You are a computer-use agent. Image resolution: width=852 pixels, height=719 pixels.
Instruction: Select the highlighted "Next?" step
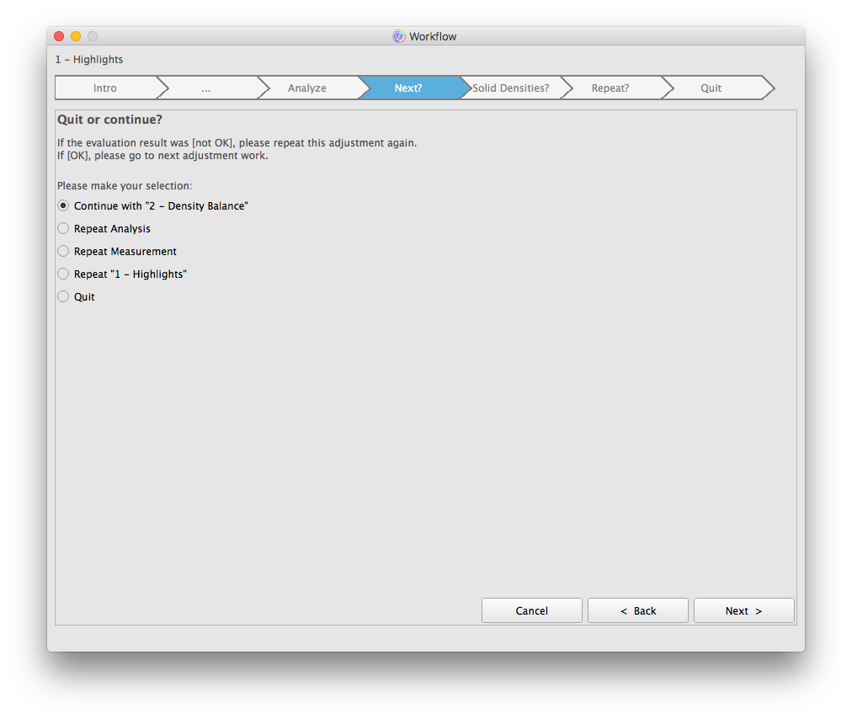pos(408,88)
